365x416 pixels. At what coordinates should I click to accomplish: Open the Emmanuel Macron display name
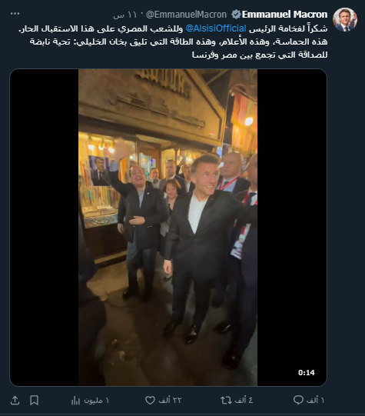click(284, 15)
